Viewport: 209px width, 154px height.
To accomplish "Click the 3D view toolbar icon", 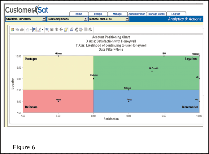I will tap(47, 30).
